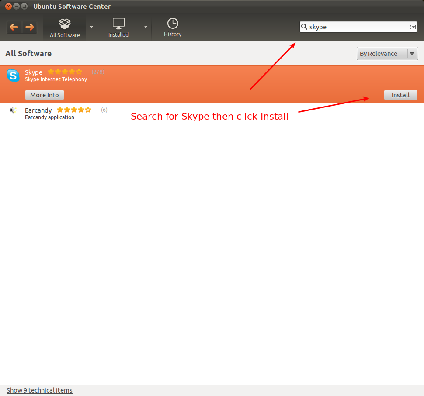Image resolution: width=424 pixels, height=396 pixels.
Task: Click the Skype application icon
Action: pyautogui.click(x=13, y=76)
